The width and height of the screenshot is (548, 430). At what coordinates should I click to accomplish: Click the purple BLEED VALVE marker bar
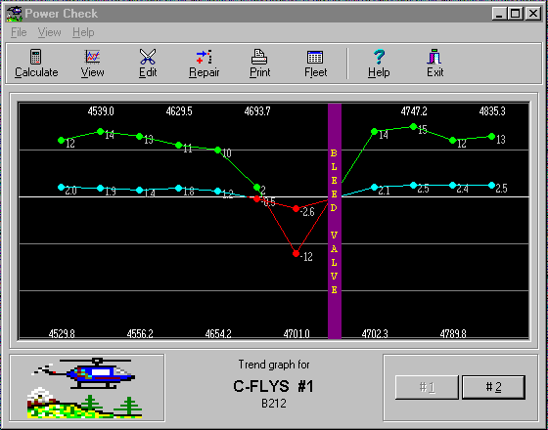click(335, 221)
